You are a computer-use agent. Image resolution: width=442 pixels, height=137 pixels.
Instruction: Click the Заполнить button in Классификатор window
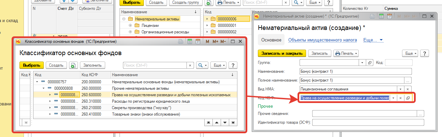(x=93, y=65)
